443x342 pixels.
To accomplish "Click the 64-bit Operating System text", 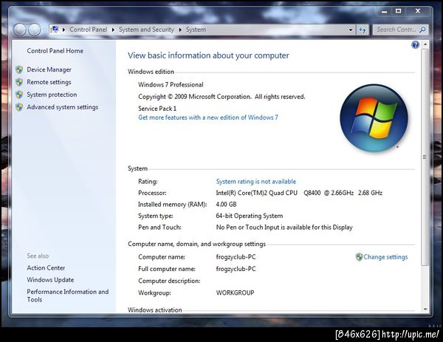I will [x=250, y=216].
